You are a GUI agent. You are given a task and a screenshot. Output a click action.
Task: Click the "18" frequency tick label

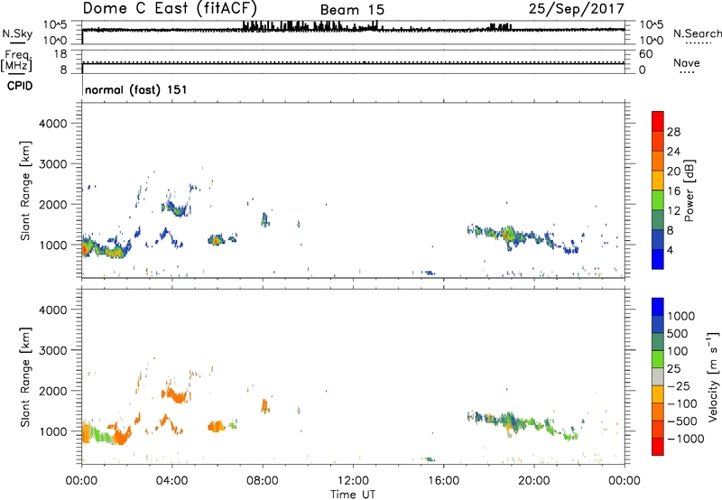[x=60, y=54]
